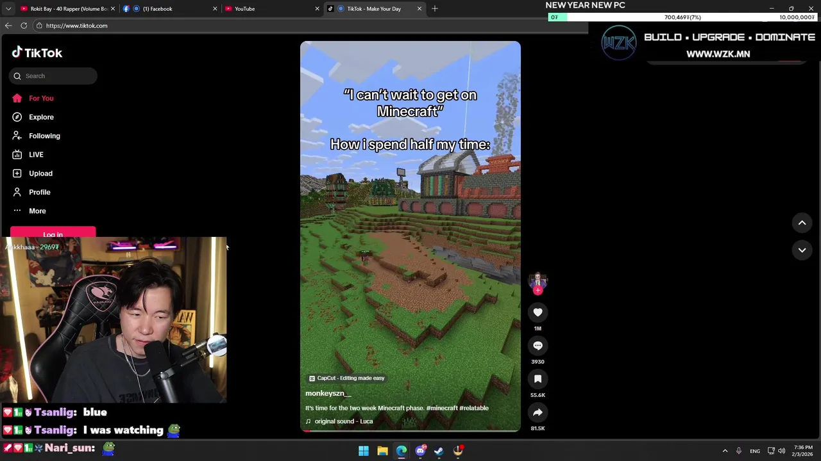The image size is (821, 461).
Task: Open the taskbar app with red notification dot
Action: [x=458, y=451]
